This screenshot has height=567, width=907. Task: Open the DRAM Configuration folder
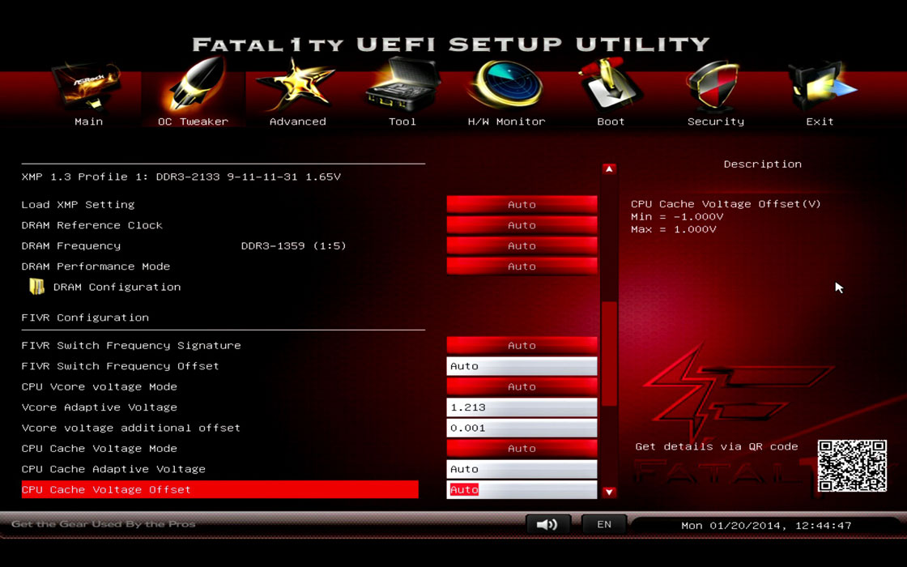(x=117, y=287)
